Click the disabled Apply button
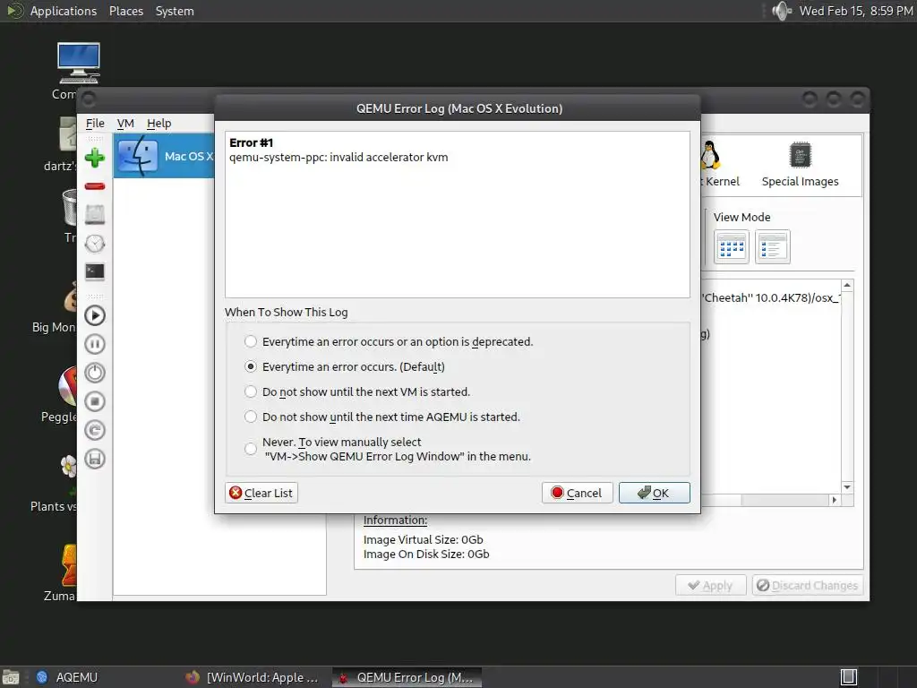This screenshot has width=917, height=688. point(710,586)
